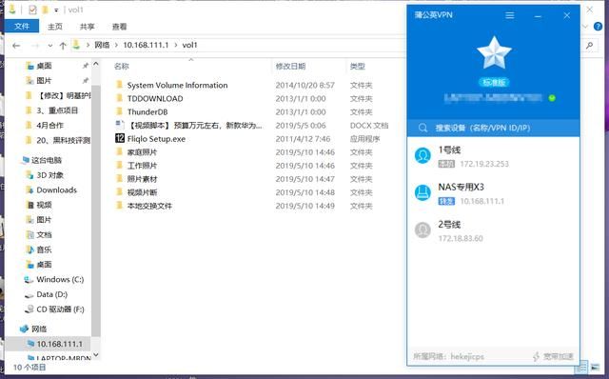Click the Downloads folder icon in sidebar
The image size is (609, 379).
click(29, 189)
